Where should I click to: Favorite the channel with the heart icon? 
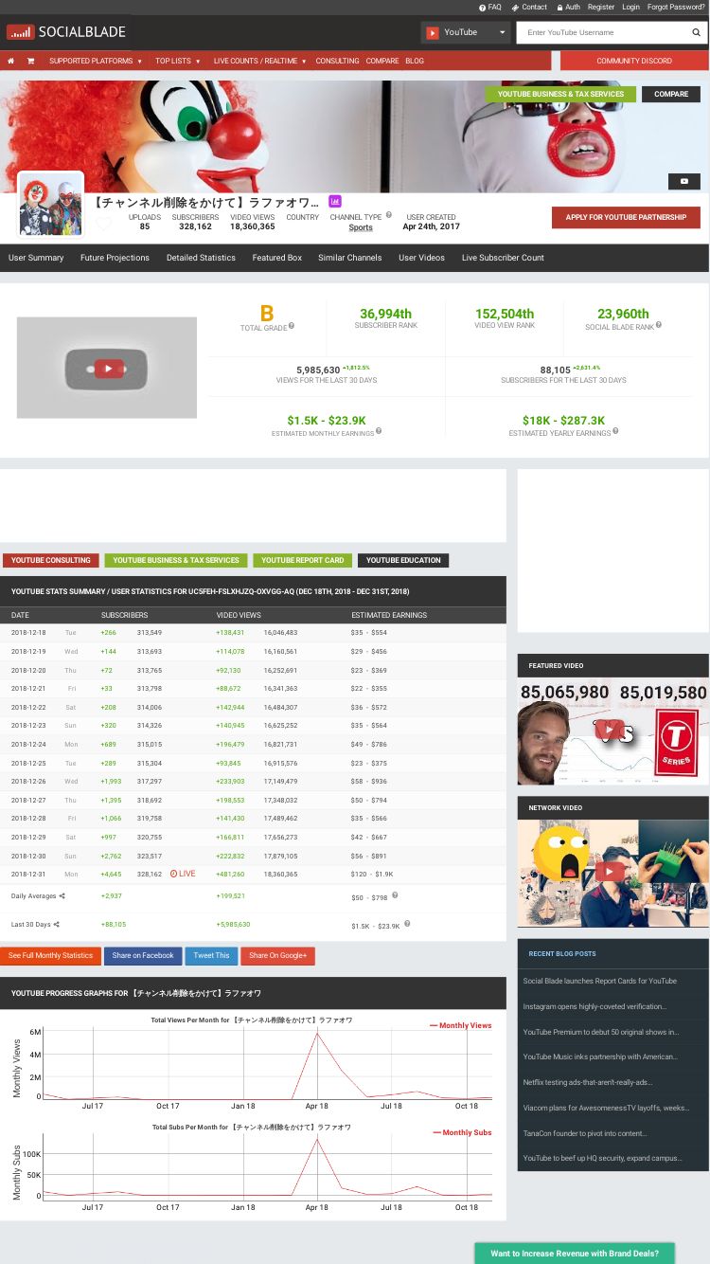click(103, 224)
